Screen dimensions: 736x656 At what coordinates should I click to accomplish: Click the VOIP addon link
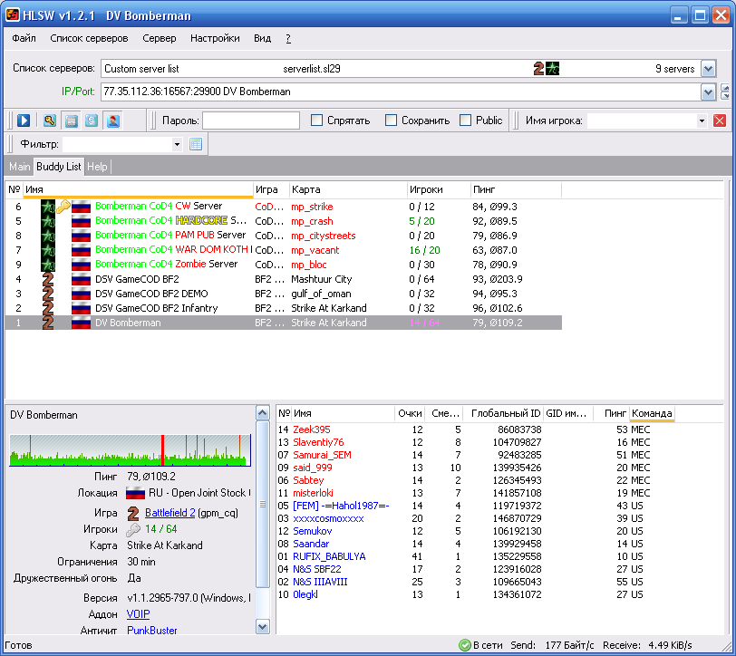point(138,613)
